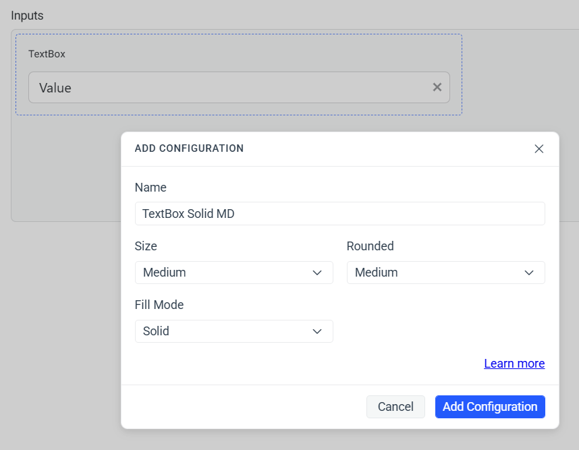Viewport: 579px width, 450px height.
Task: Open the Learn more link
Action: (x=514, y=363)
